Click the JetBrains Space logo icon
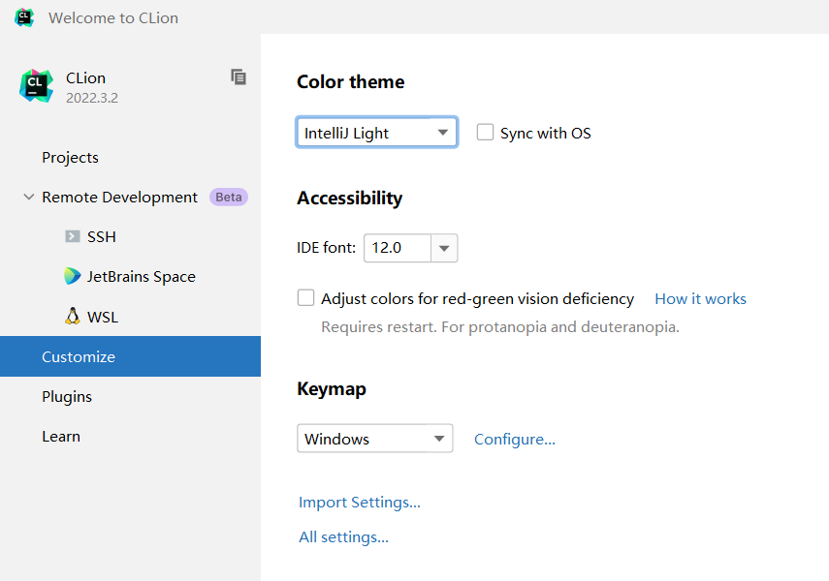 point(73,276)
